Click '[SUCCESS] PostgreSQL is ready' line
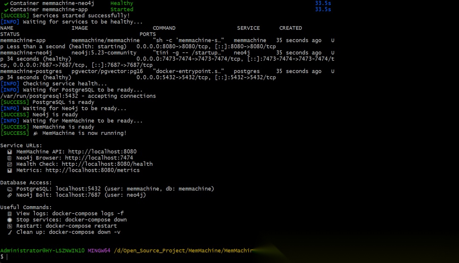The image size is (459, 263). tap(47, 102)
